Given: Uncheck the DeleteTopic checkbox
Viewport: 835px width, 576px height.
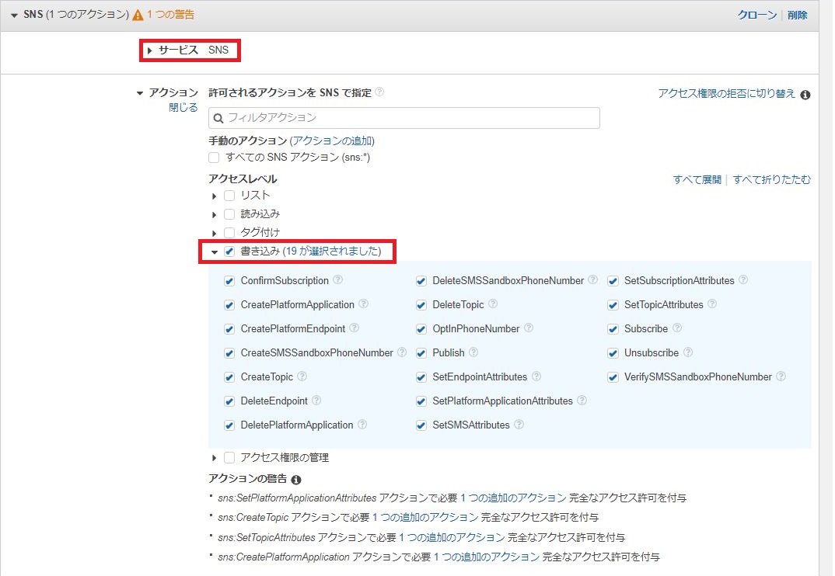Looking at the screenshot, I should click(421, 305).
